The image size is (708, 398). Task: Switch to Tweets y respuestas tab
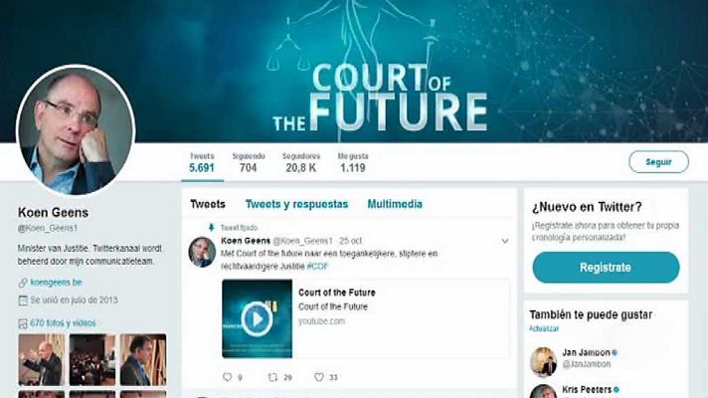click(296, 204)
